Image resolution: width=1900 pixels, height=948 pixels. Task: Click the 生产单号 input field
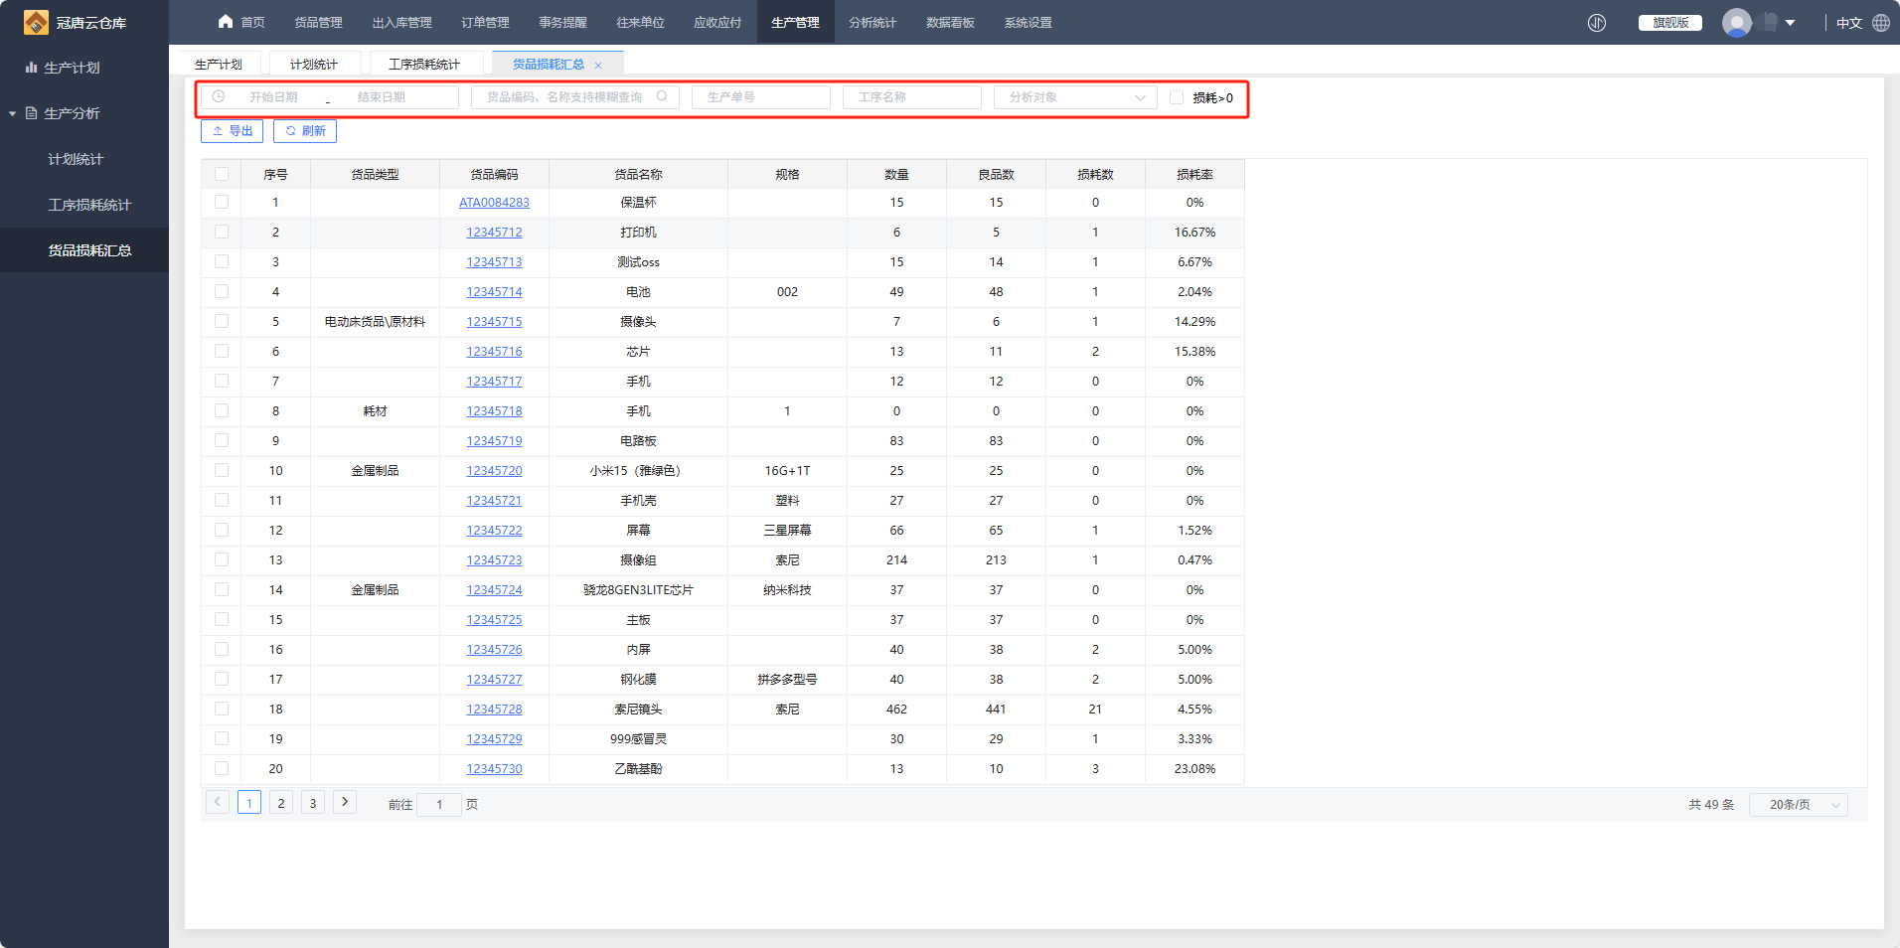pos(761,97)
